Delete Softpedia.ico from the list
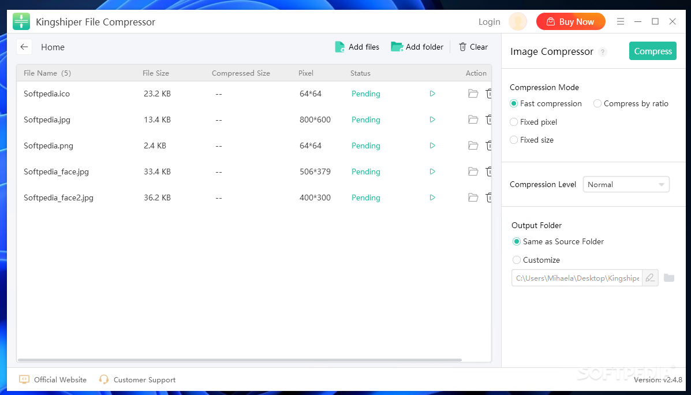 [x=489, y=94]
